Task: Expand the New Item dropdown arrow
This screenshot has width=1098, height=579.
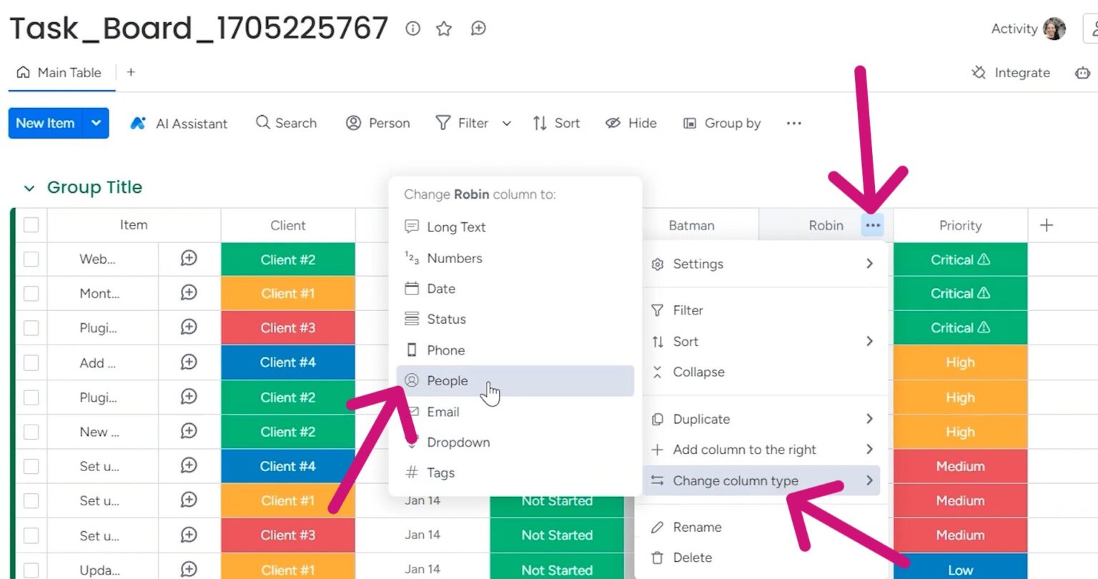Action: tap(96, 123)
